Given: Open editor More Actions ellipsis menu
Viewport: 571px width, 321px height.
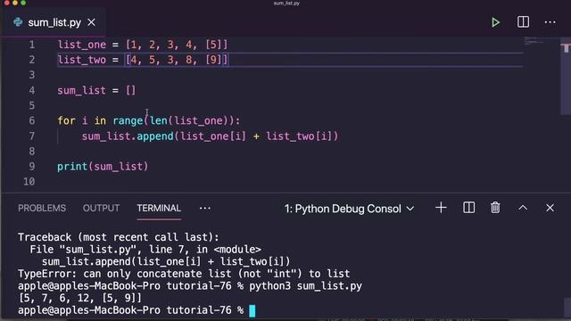Looking at the screenshot, I should tap(550, 22).
